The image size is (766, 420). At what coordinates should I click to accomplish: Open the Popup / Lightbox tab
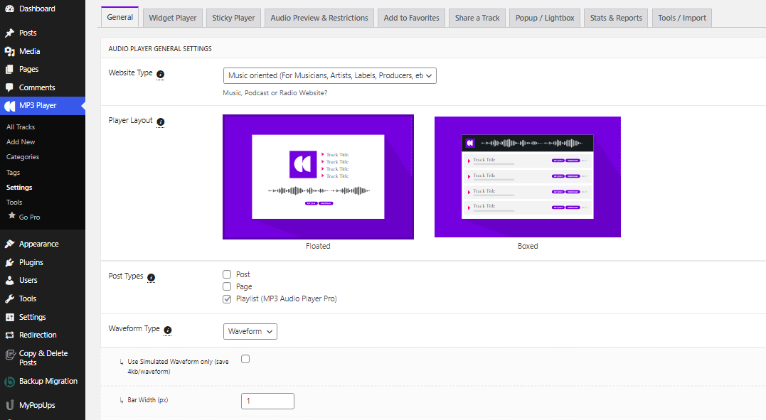[545, 18]
